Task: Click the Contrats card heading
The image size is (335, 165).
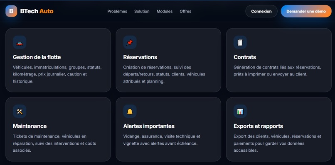Action: 245,57
